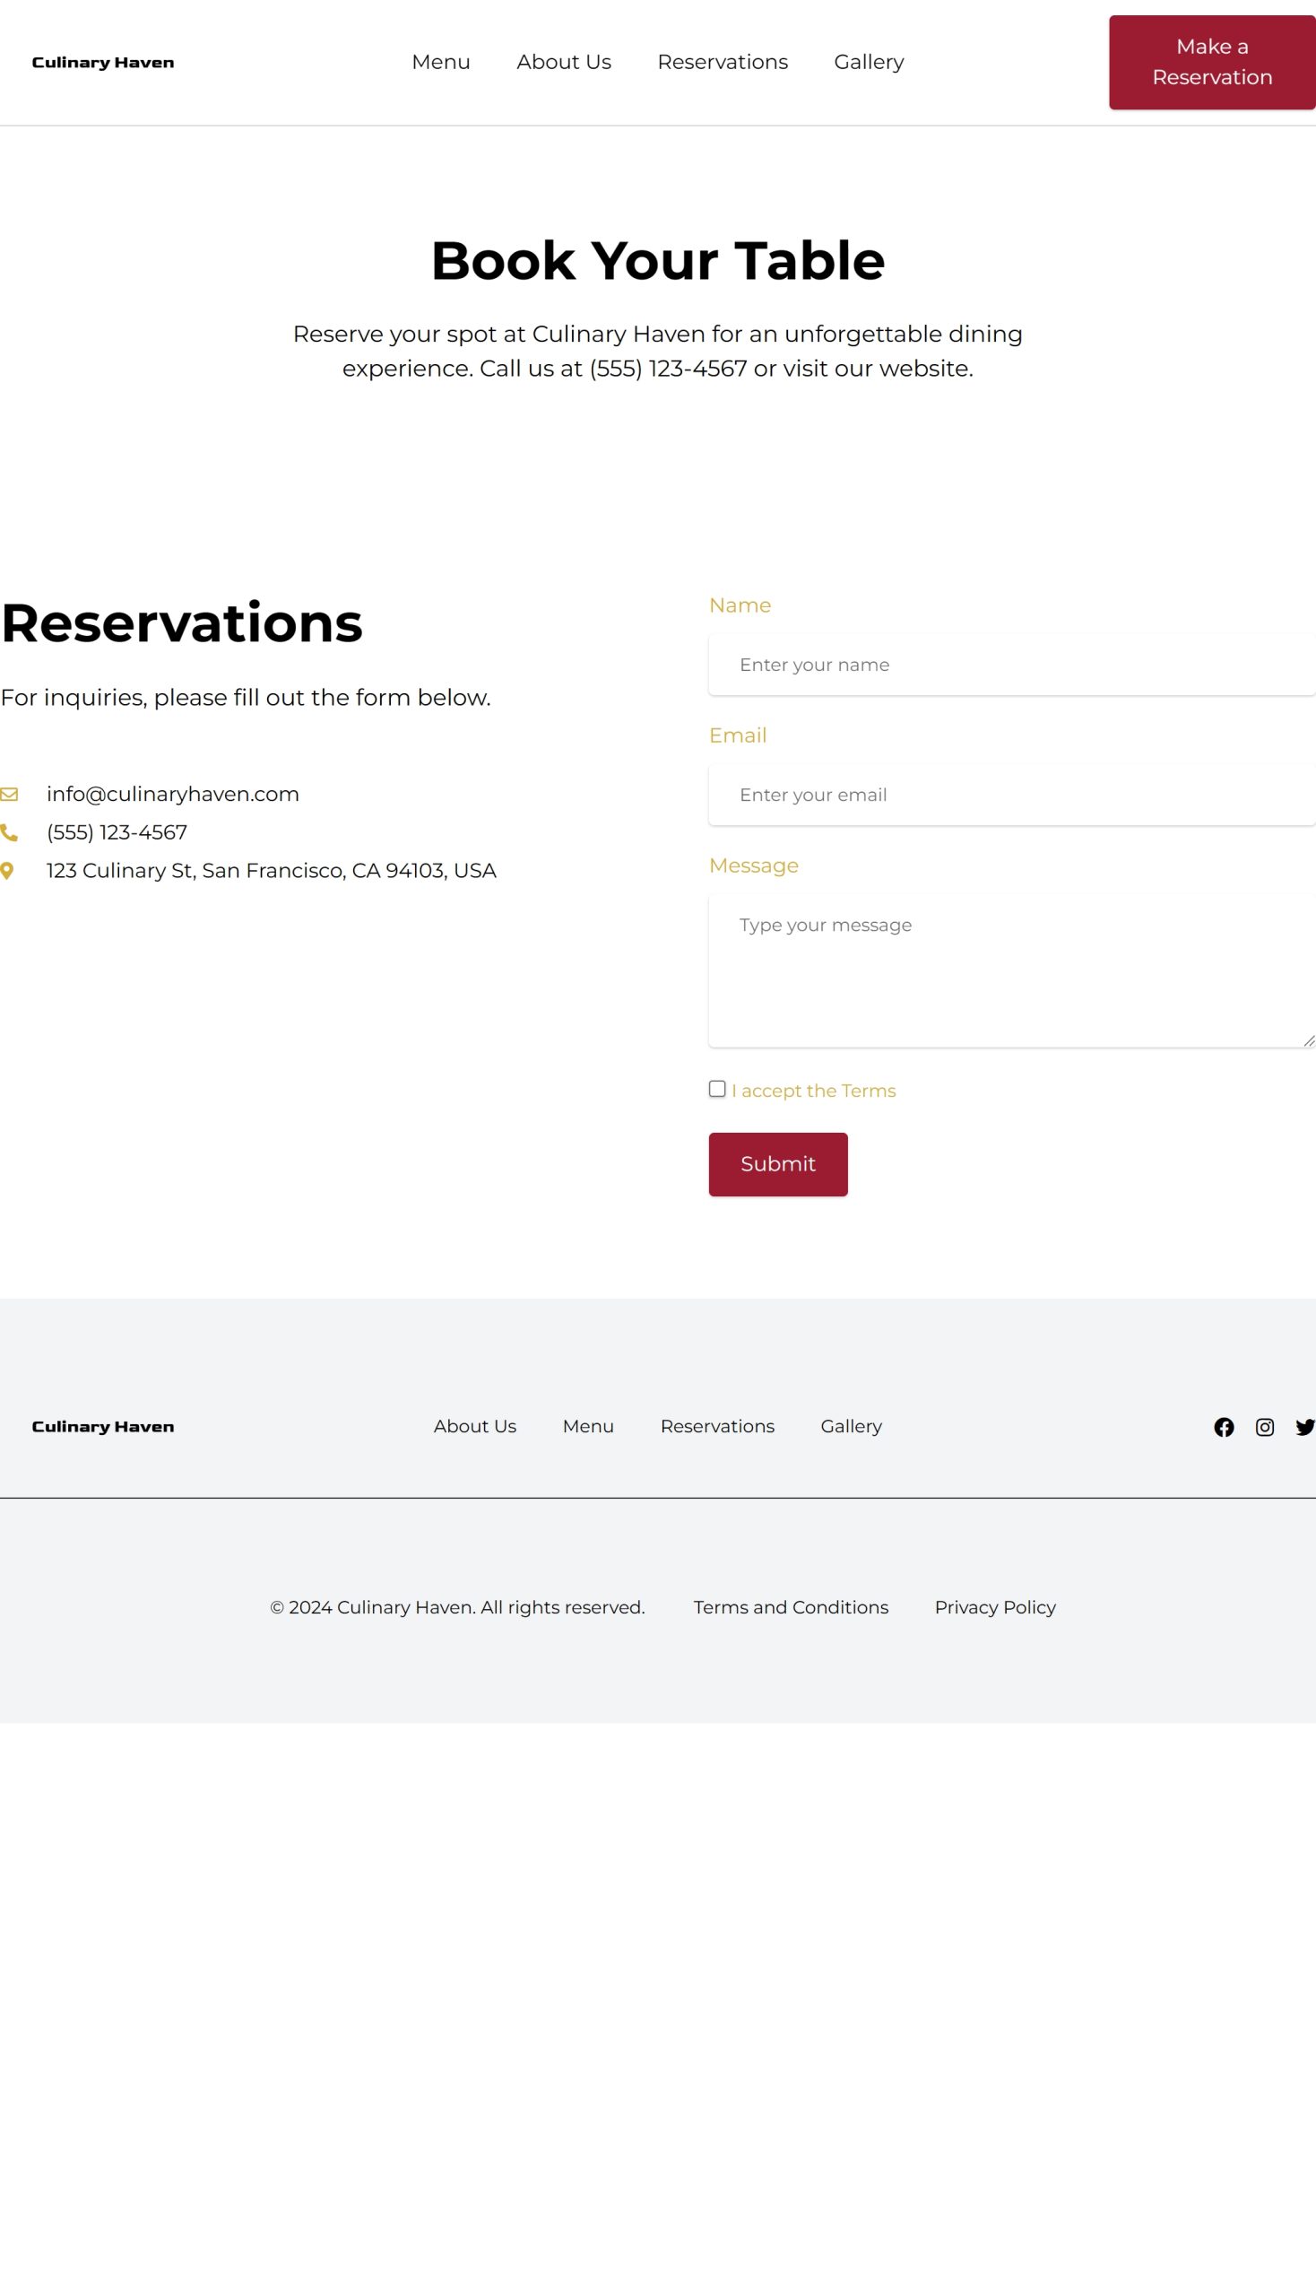The image size is (1316, 2296).
Task: Click the Culinary Haven logo in the footer
Action: tap(103, 1426)
